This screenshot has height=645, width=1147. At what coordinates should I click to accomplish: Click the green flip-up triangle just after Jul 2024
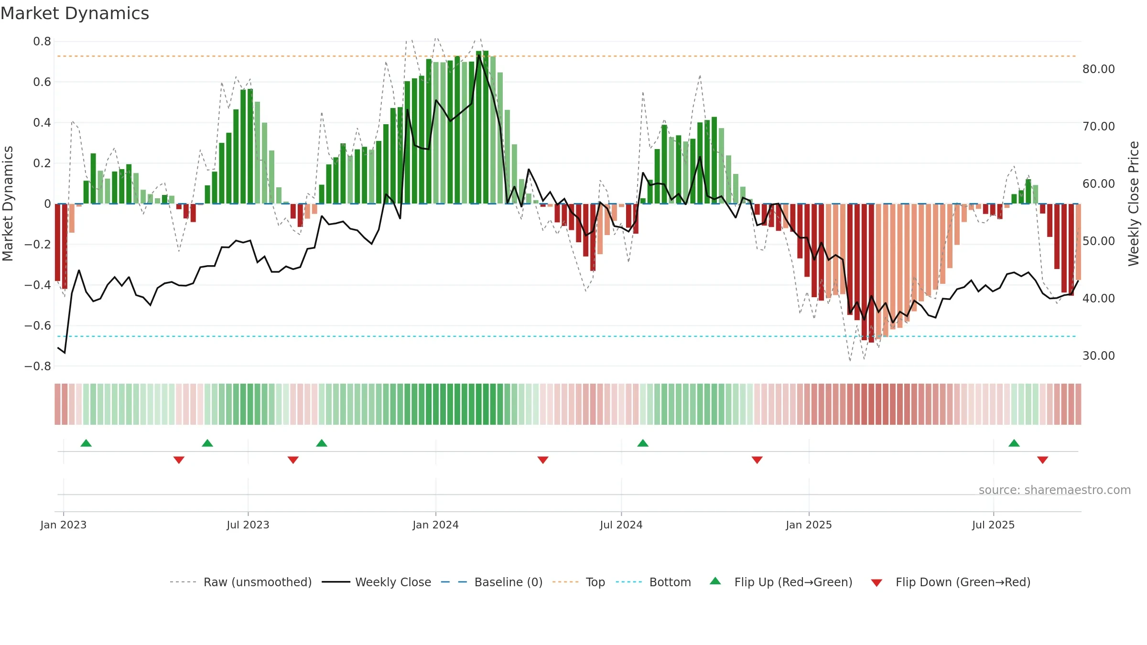pyautogui.click(x=643, y=443)
